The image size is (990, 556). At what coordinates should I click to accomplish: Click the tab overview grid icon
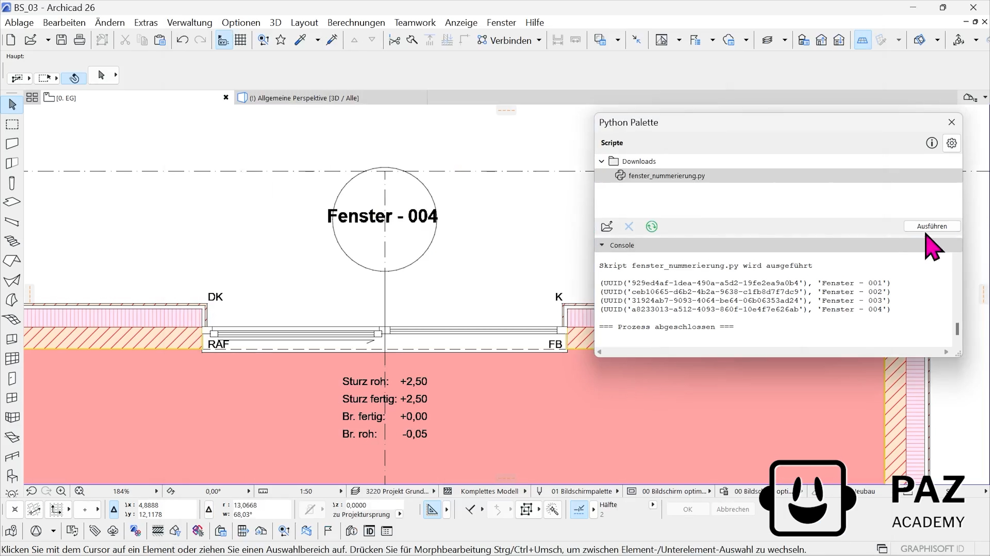tap(32, 97)
